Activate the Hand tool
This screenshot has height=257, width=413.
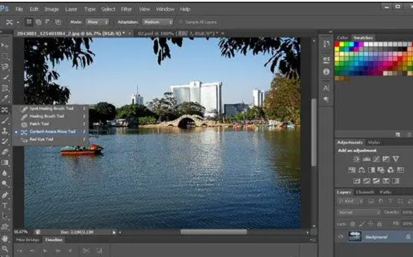tap(5, 238)
